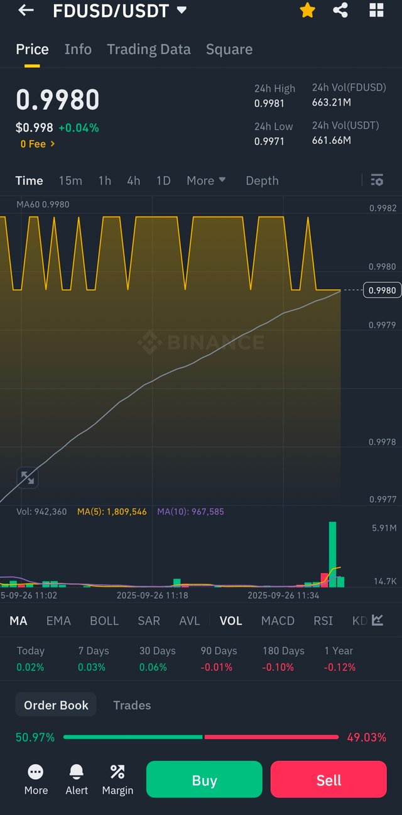Screen dimensions: 402x815
Task: Tap the 7 Days 0.03% change
Action: 92,667
